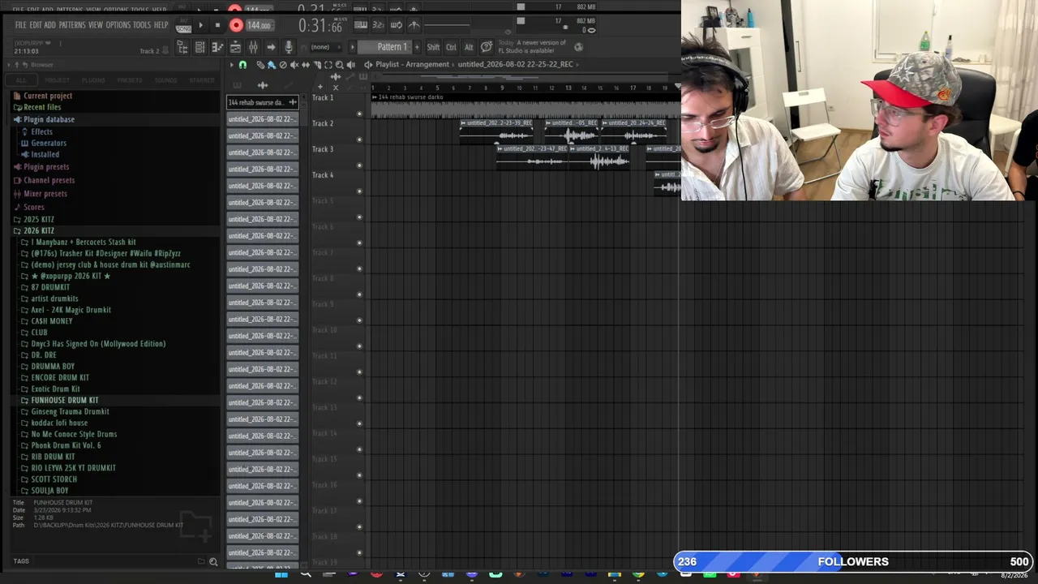Expand Current project in browser
Viewport: 1038px width, 584px height.
48,96
